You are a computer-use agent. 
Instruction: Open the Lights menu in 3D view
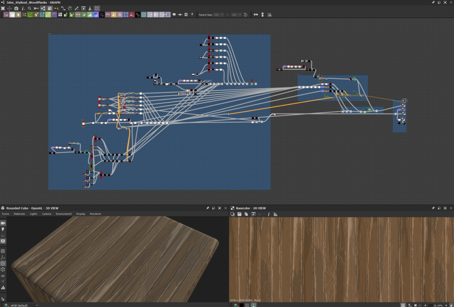click(33, 214)
